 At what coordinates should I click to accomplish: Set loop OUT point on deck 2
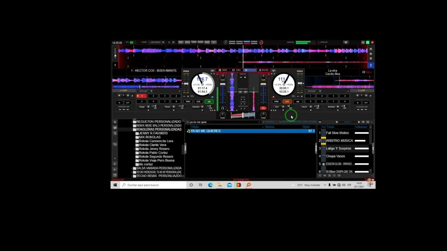(x=366, y=103)
